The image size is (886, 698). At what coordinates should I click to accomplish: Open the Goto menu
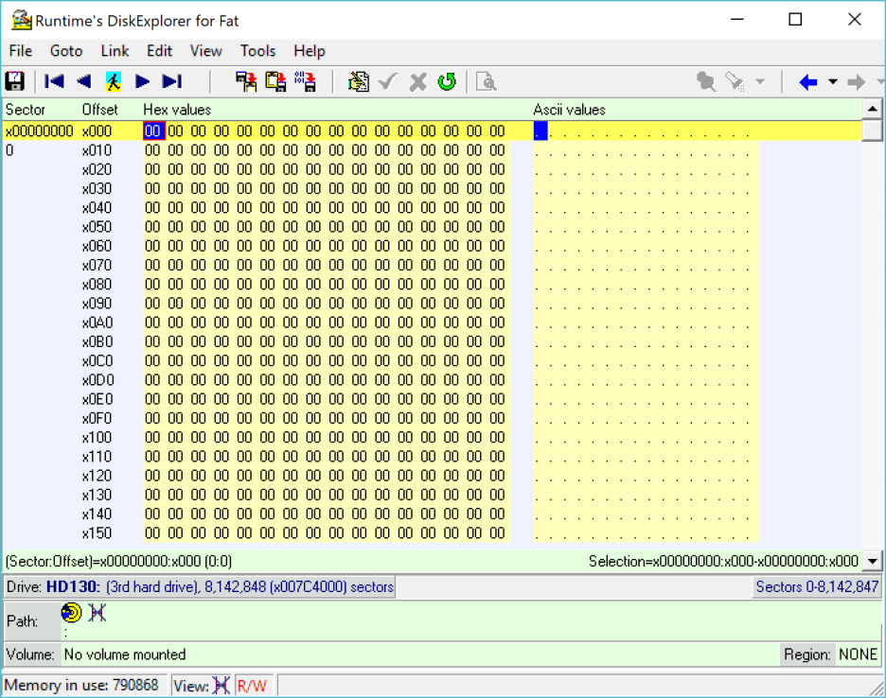coord(66,51)
